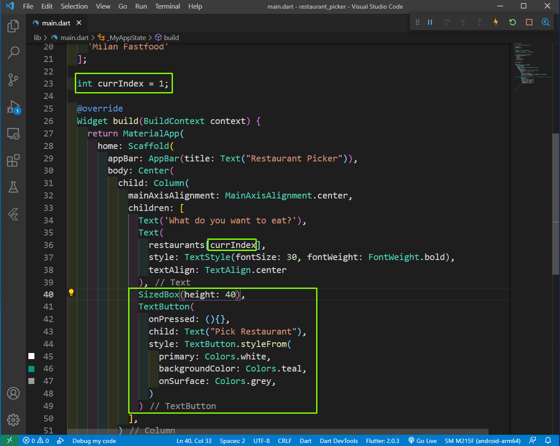Change language mode Dart
This screenshot has height=446, width=560.
pyautogui.click(x=305, y=440)
